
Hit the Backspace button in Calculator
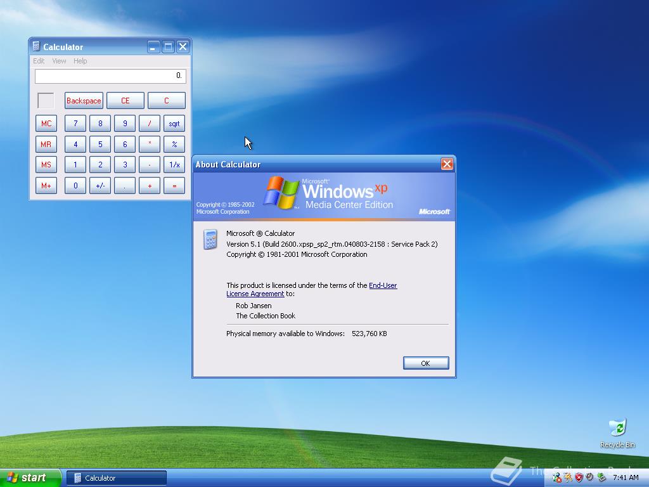(84, 101)
